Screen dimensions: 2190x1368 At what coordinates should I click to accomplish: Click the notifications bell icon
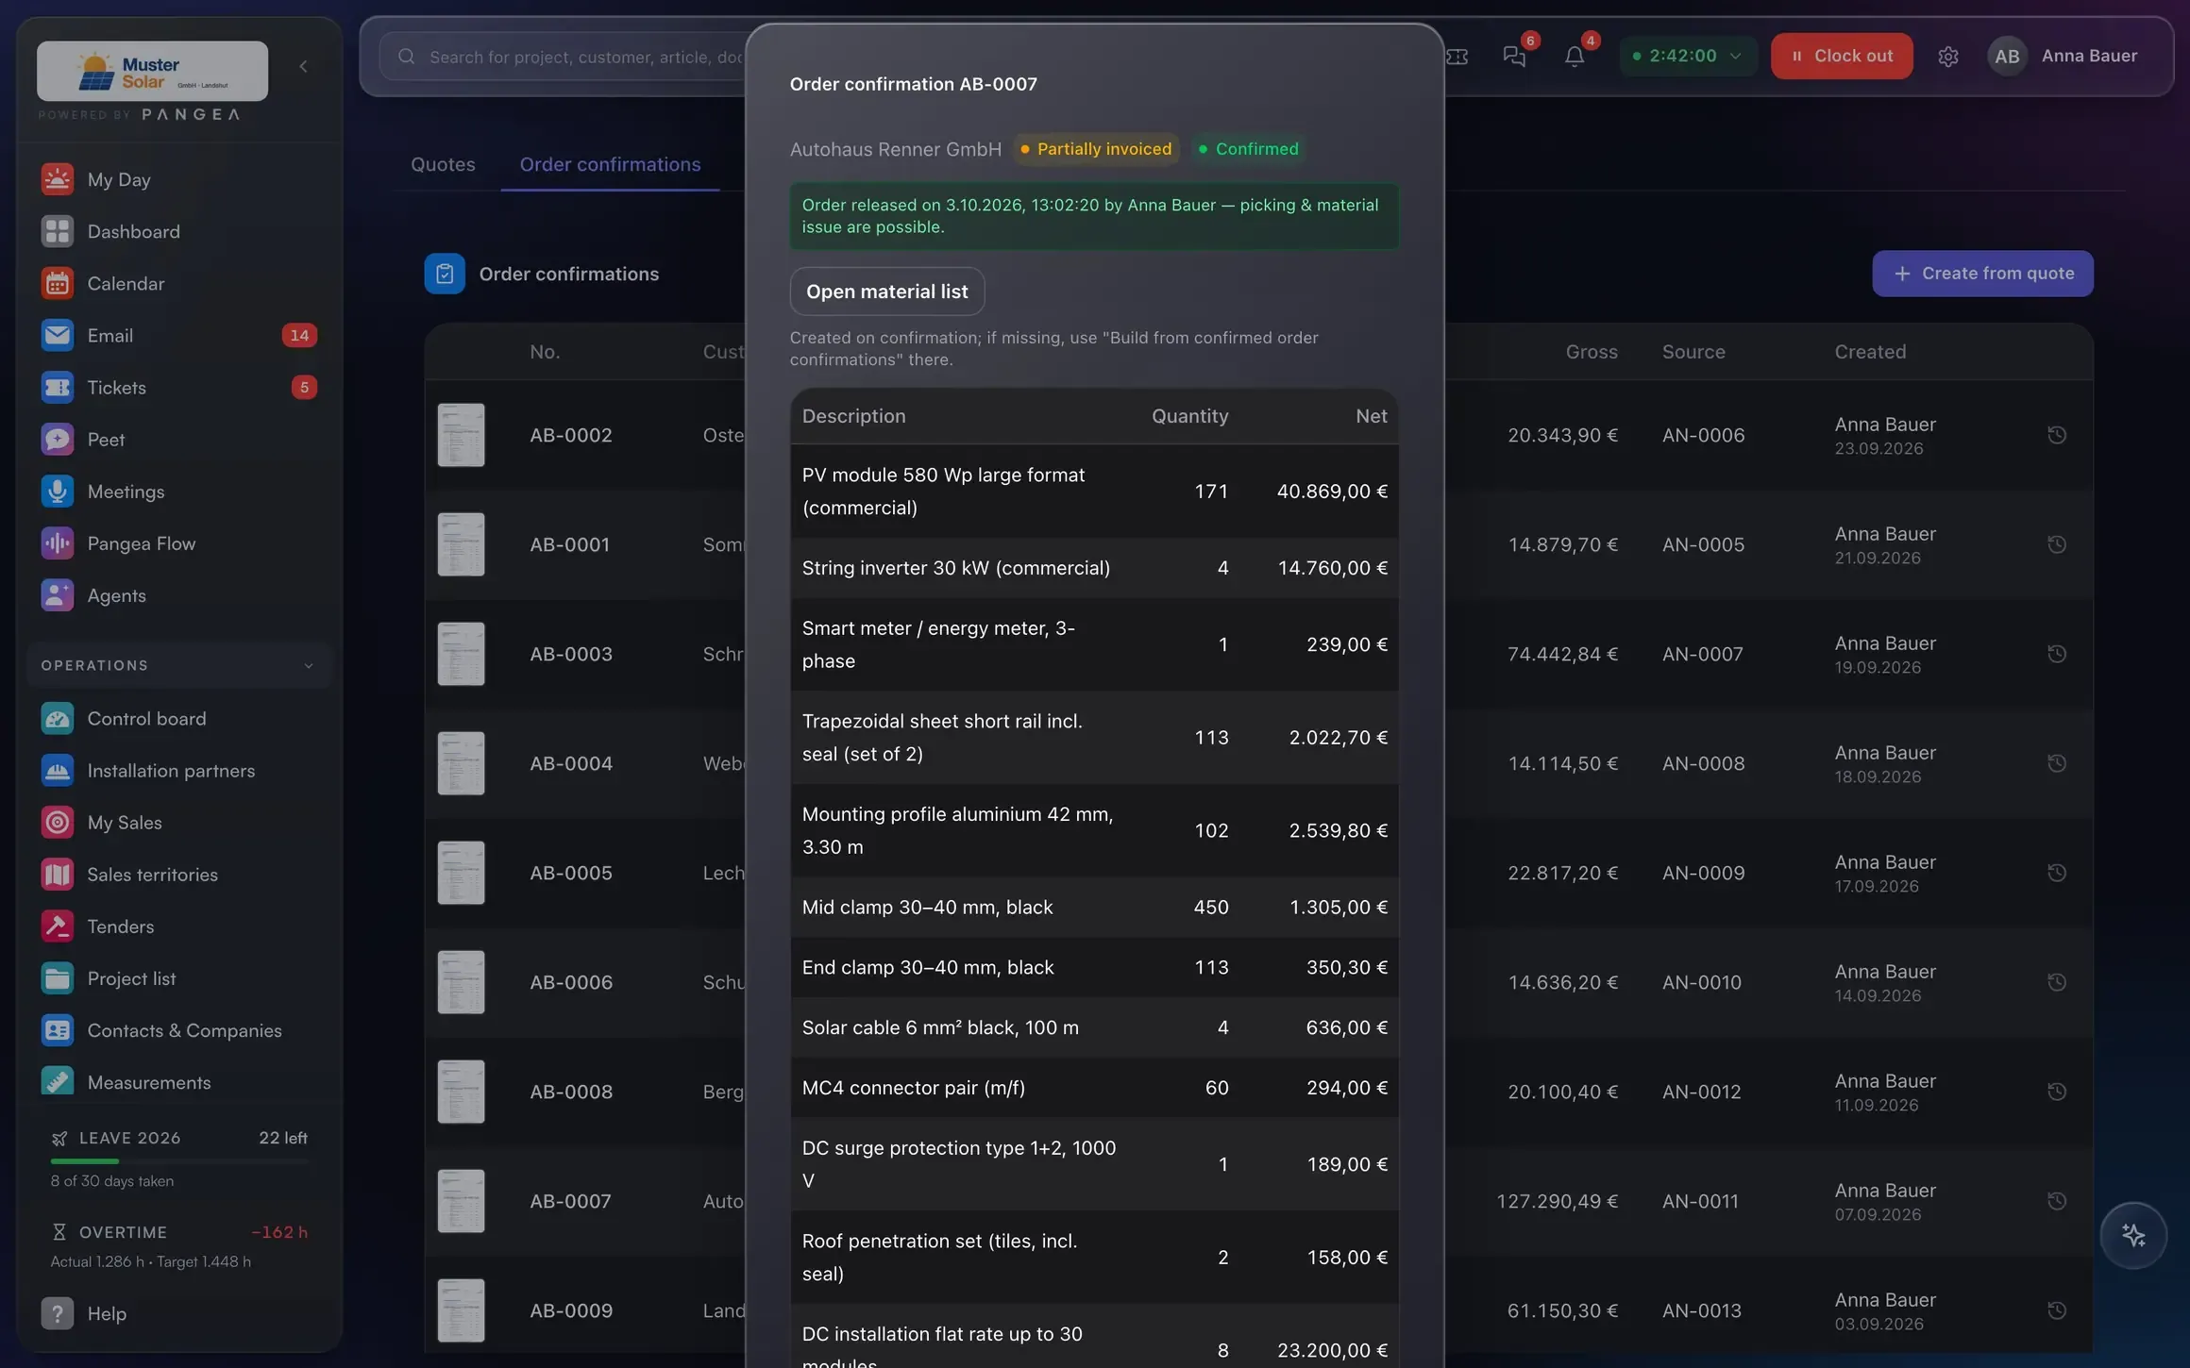[x=1574, y=57]
